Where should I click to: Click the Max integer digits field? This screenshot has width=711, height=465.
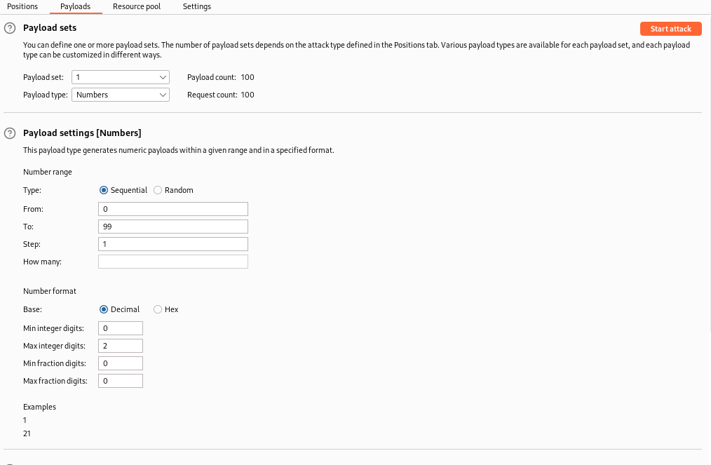click(x=121, y=346)
